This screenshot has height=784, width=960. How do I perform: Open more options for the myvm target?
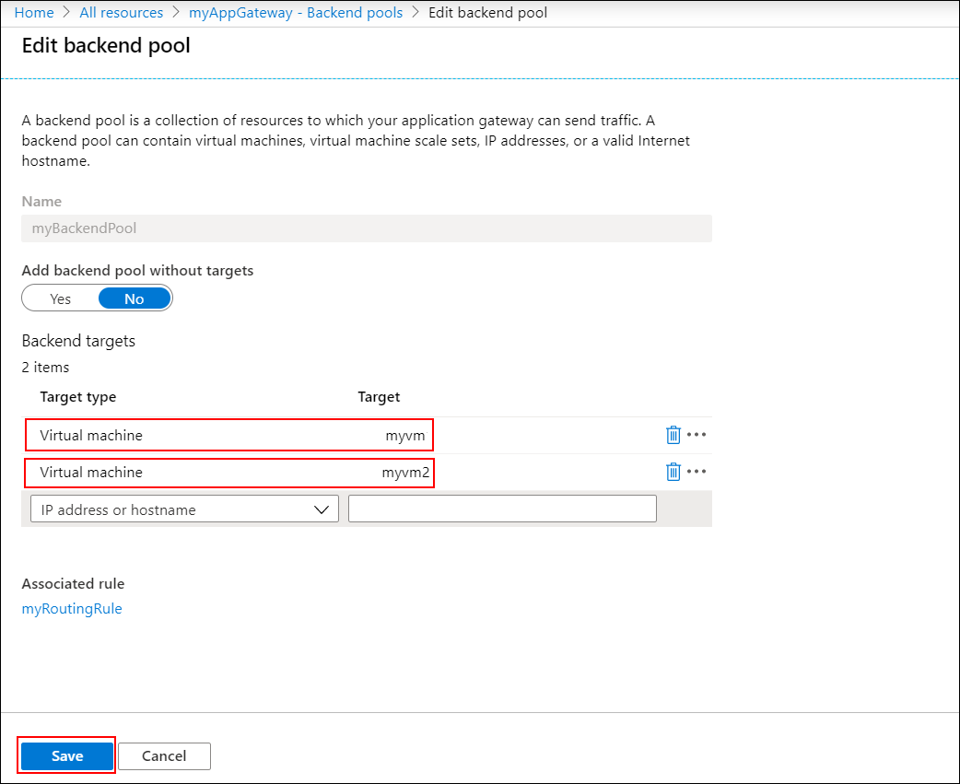tap(697, 434)
